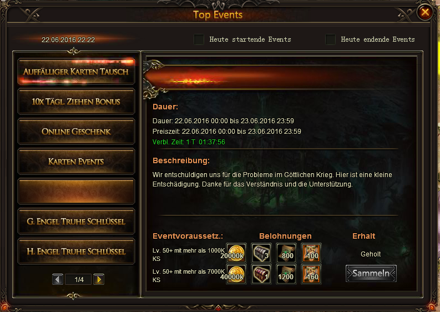Select the purple chest reward with quantity 1
The image size is (440, 312).
click(261, 274)
